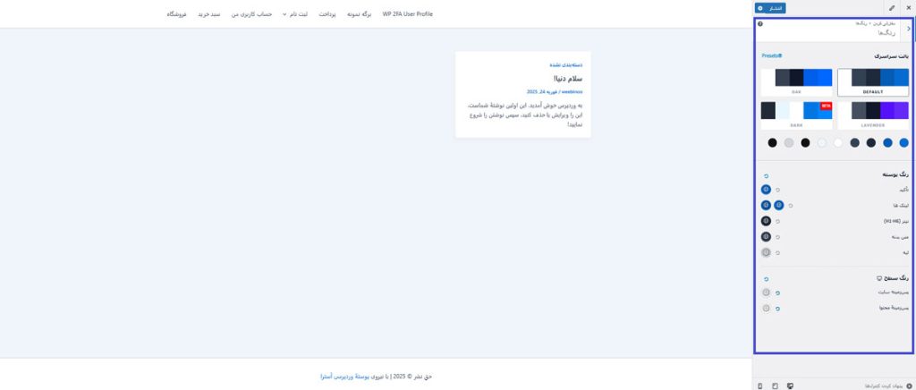Close the Customizer with the X icon

click(907, 7)
